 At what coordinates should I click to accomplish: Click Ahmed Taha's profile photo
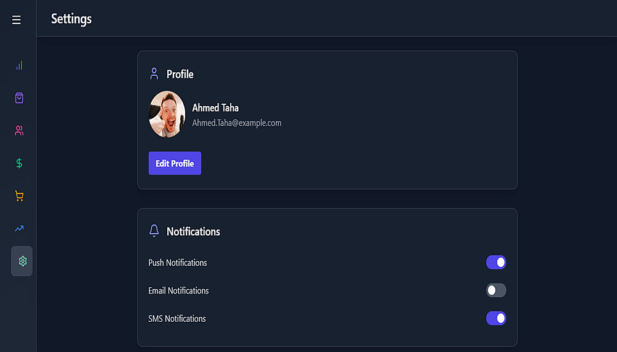167,115
